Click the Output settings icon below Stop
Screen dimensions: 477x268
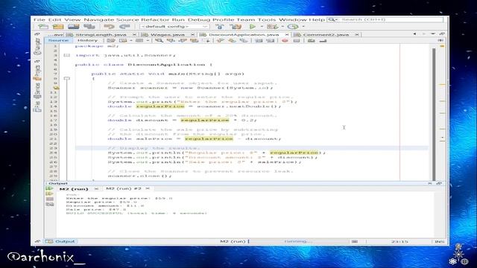click(50, 205)
